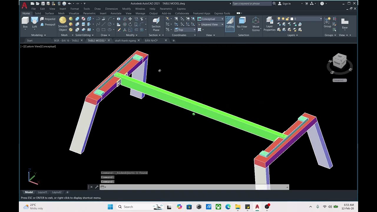Open the command line customize wrench
Image resolution: width=377 pixels, height=212 pixels.
coord(97,187)
